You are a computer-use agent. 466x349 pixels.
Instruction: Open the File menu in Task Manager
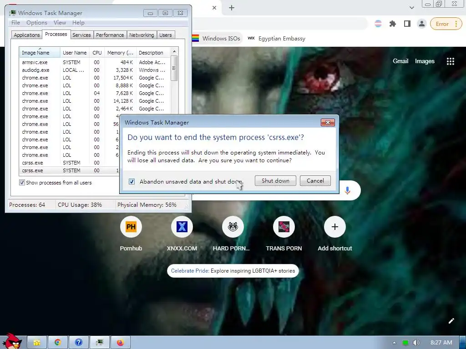pos(15,23)
